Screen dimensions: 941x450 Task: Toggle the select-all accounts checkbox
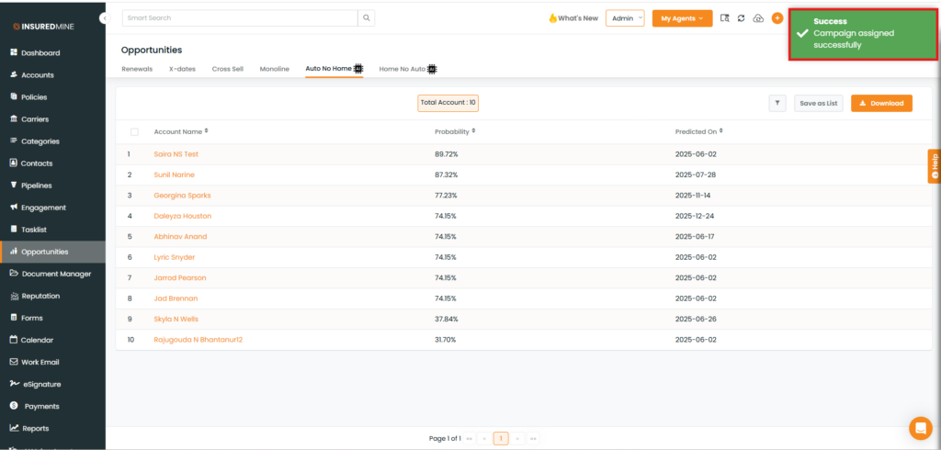(134, 132)
